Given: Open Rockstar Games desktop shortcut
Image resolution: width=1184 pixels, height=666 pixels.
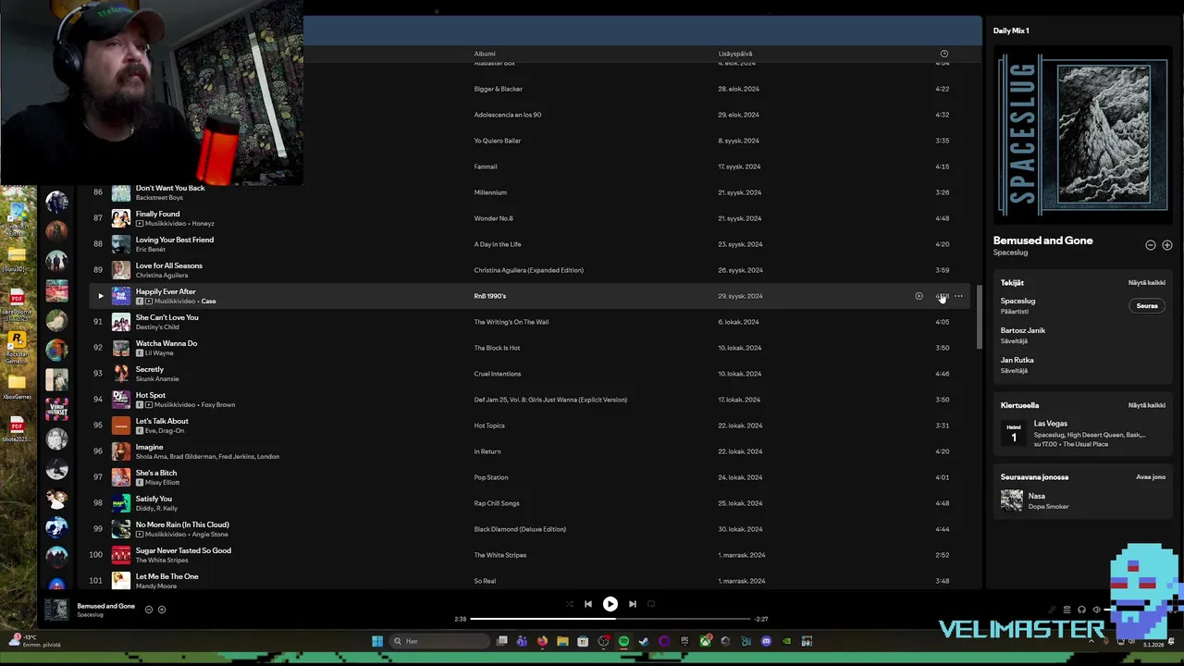Looking at the screenshot, I should pos(17,347).
